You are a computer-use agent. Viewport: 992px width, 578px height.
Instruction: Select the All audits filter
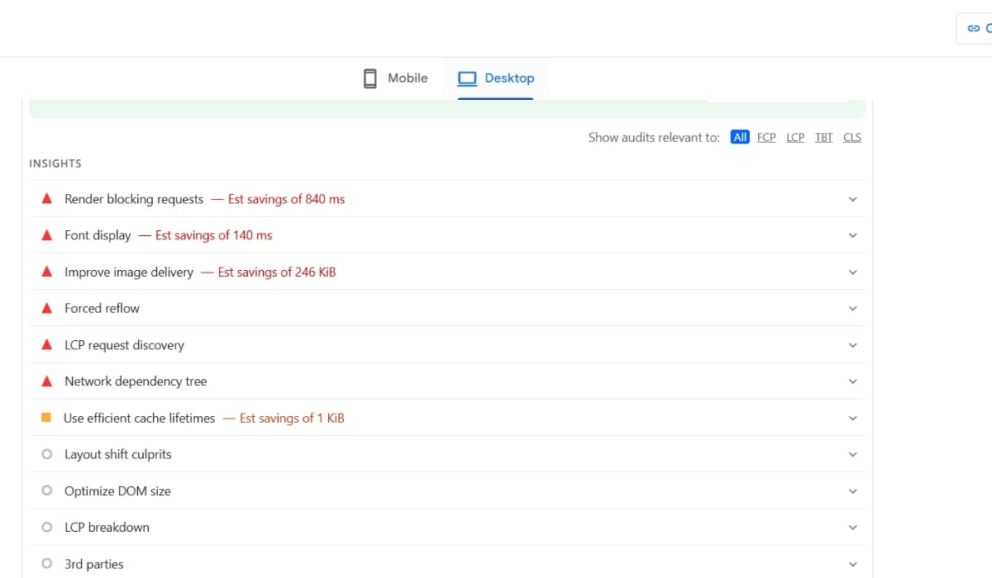coord(740,137)
